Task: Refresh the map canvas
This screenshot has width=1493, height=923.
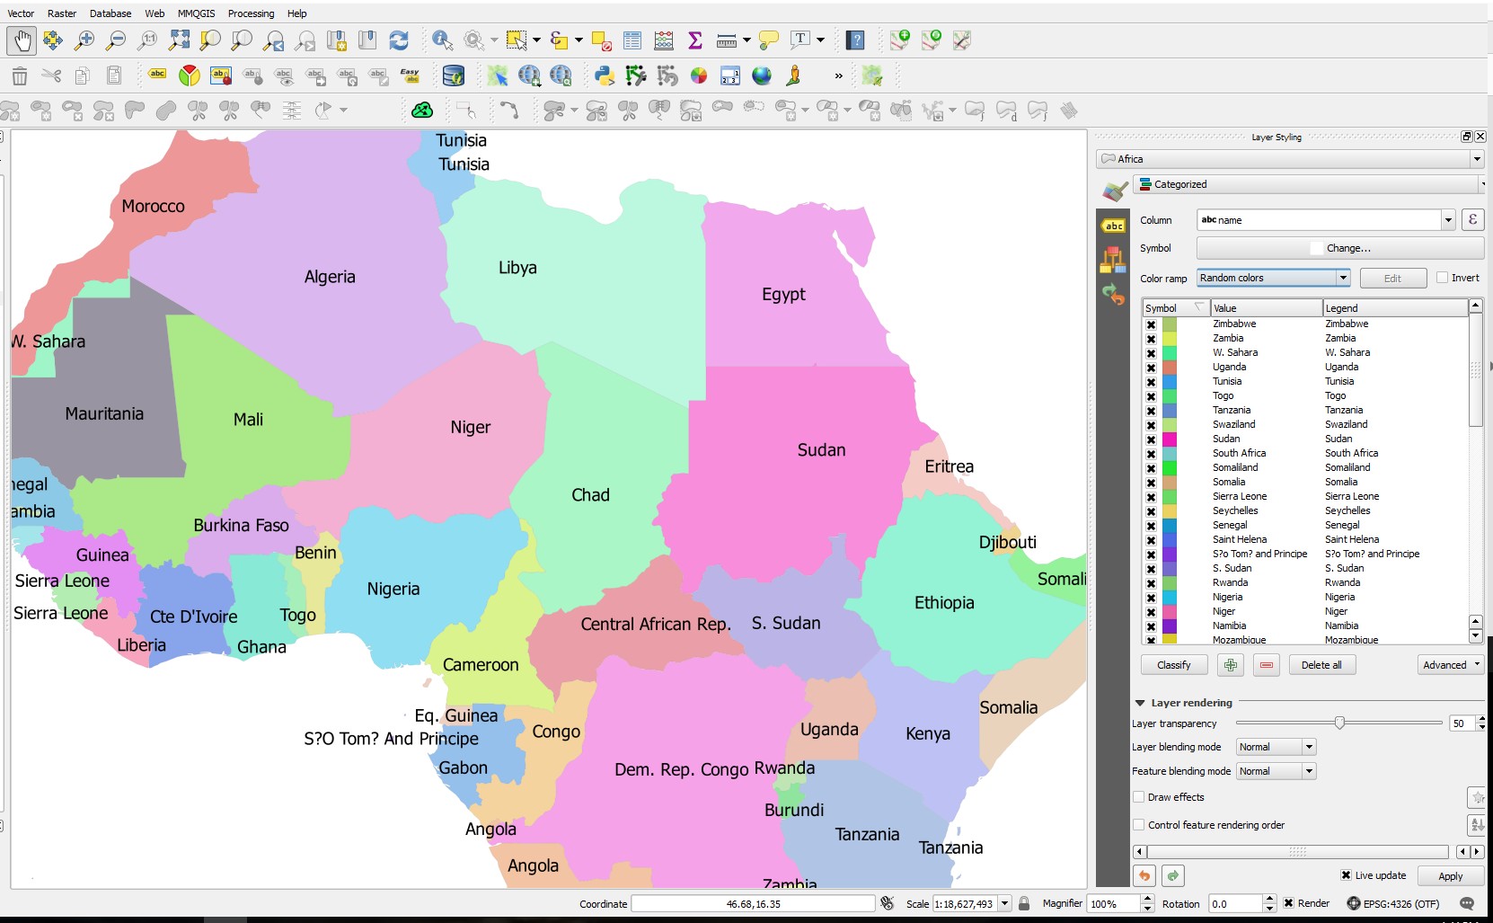Action: pos(400,40)
